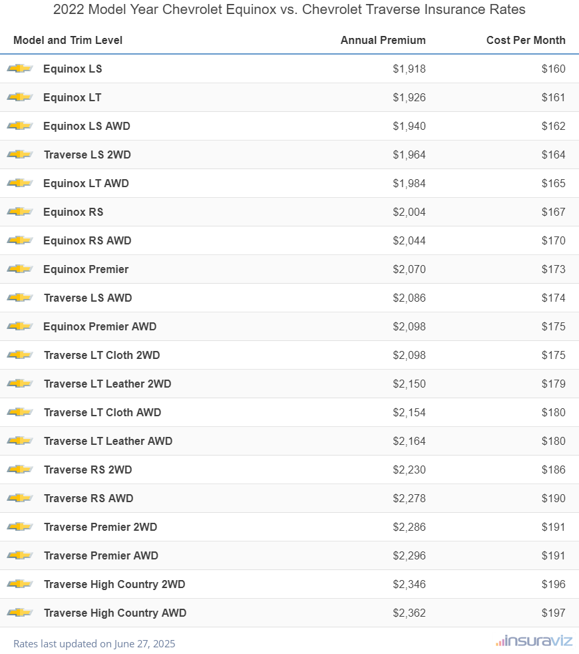Viewport: 579px width, 654px height.
Task: Click the Chevrolet logo beside Traverse LT Leather AWD
Action: click(19, 441)
